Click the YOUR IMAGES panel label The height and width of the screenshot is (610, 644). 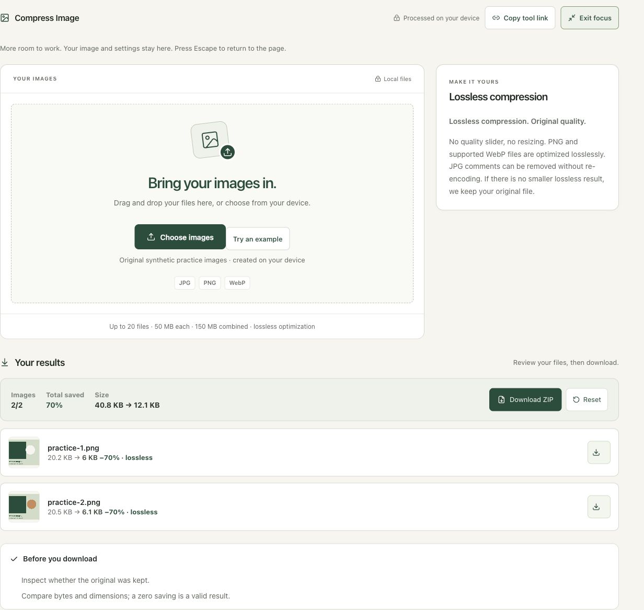pyautogui.click(x=35, y=79)
